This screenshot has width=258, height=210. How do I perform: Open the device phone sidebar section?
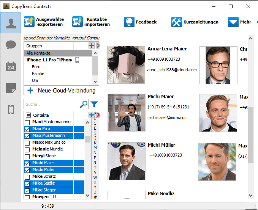click(x=11, y=109)
